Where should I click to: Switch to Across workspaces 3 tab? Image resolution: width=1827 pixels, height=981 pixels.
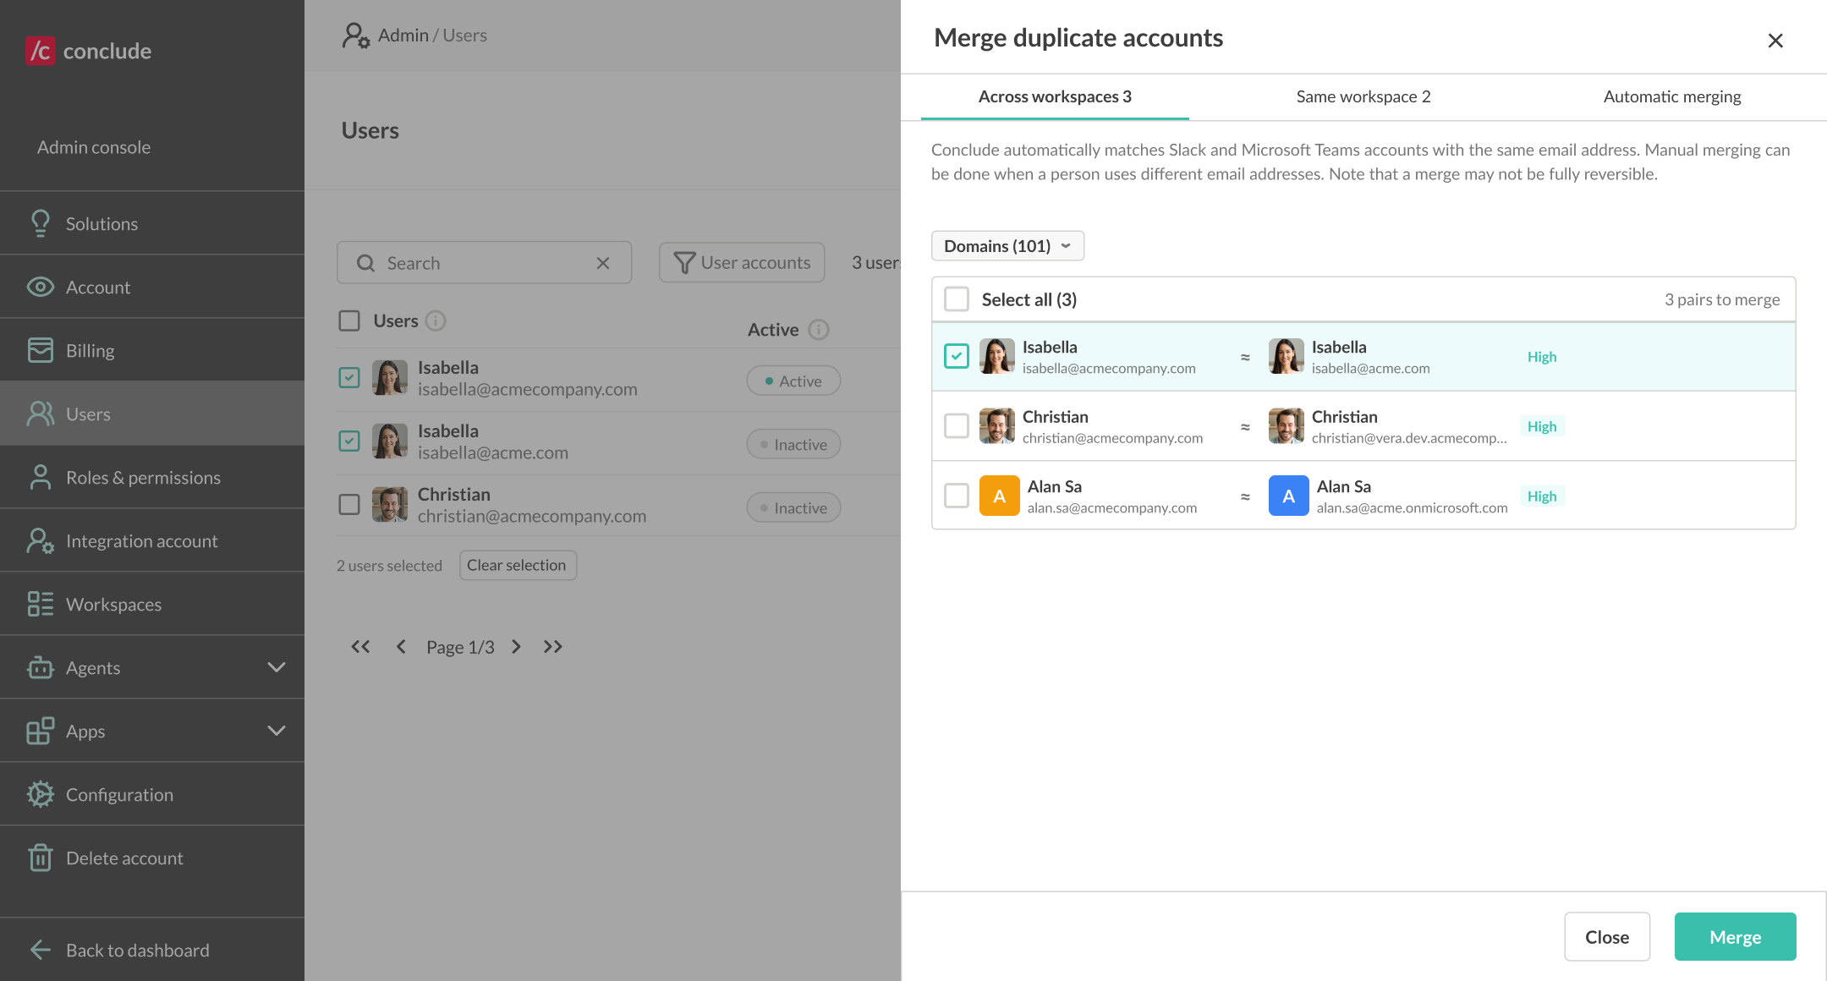click(1055, 97)
